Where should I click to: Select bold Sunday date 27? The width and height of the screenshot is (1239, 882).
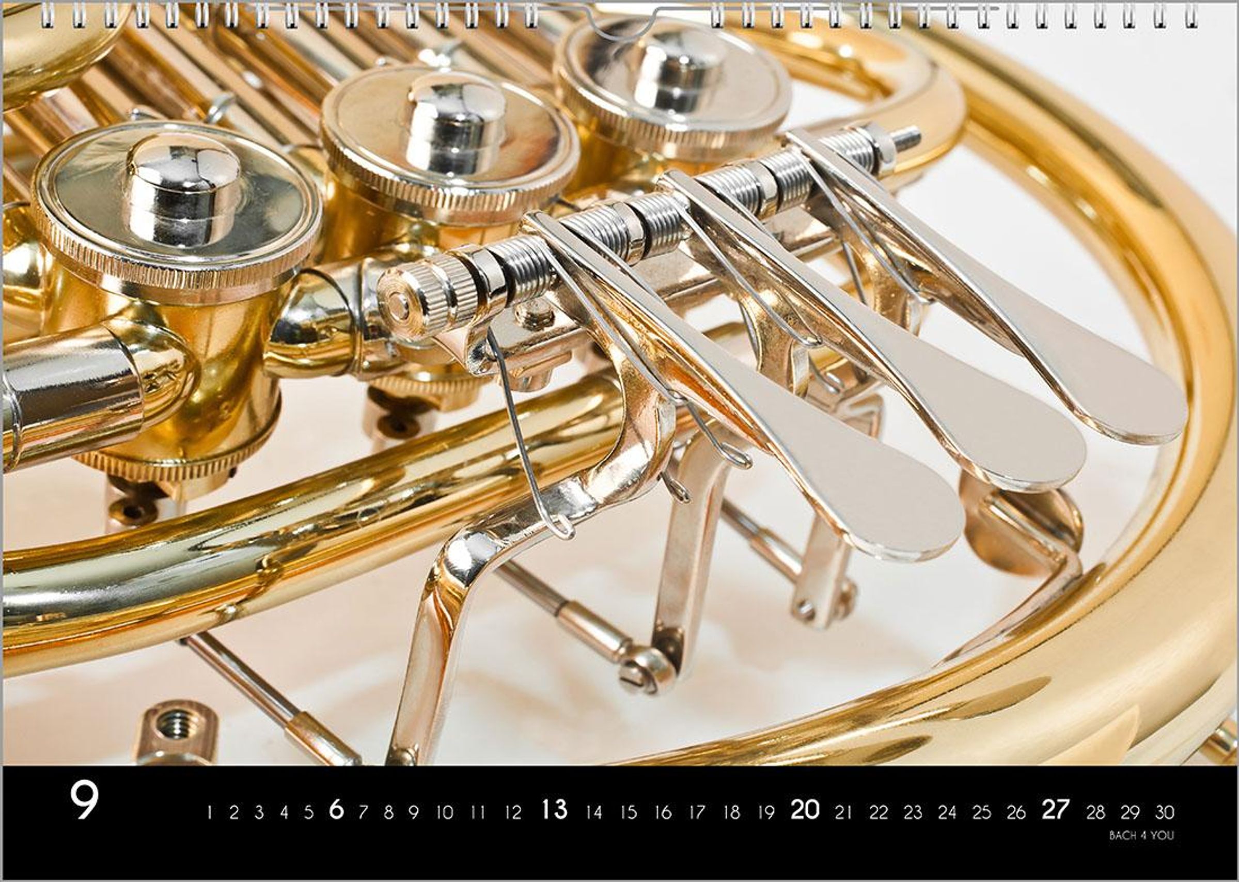[x=1056, y=810]
